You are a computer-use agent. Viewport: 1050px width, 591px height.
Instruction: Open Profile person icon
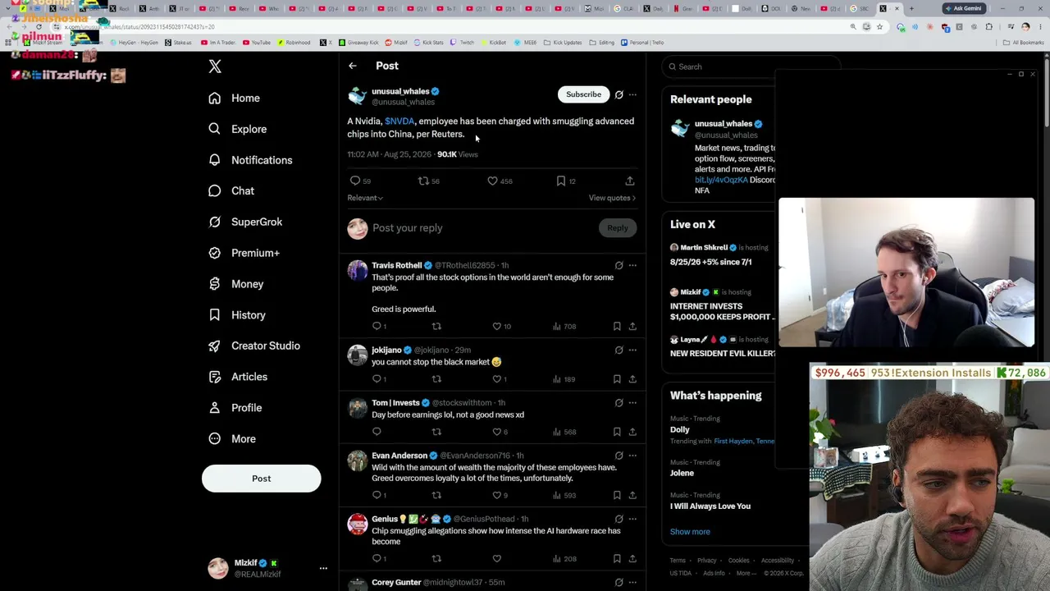214,408
